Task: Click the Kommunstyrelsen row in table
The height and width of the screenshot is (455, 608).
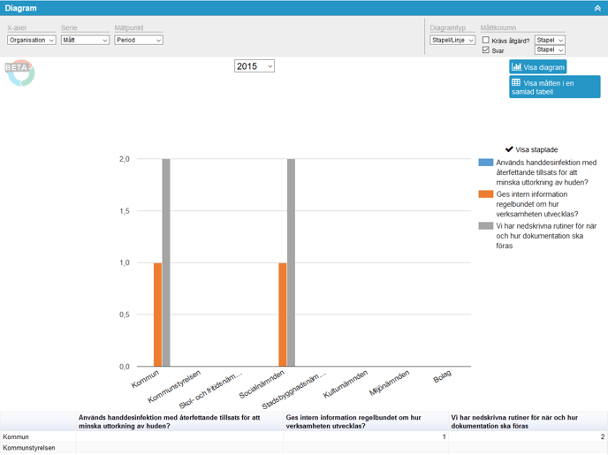Action: 28,448
